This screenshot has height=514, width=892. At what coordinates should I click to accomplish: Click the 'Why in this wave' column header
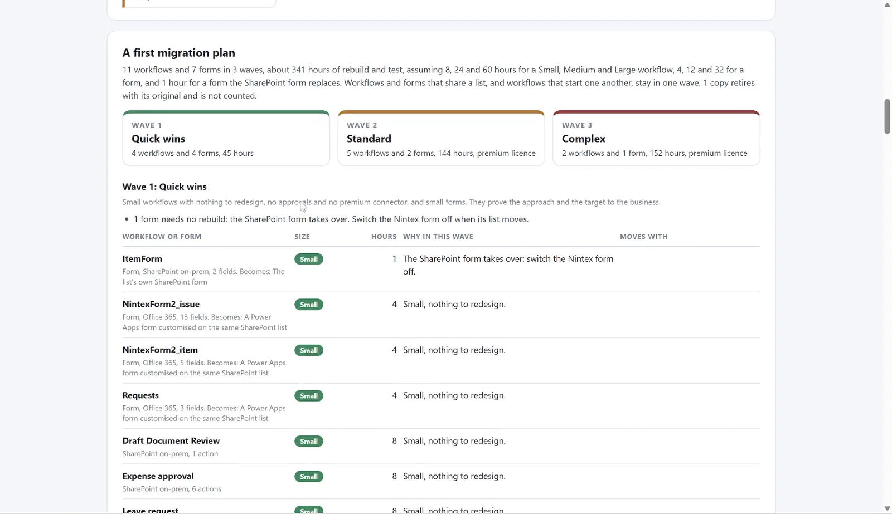(438, 237)
